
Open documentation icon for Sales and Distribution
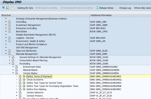click(9, 51)
